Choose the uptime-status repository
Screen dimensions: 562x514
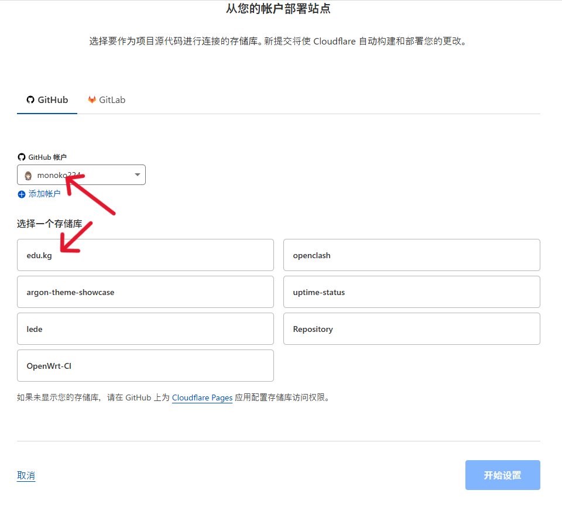click(x=412, y=292)
